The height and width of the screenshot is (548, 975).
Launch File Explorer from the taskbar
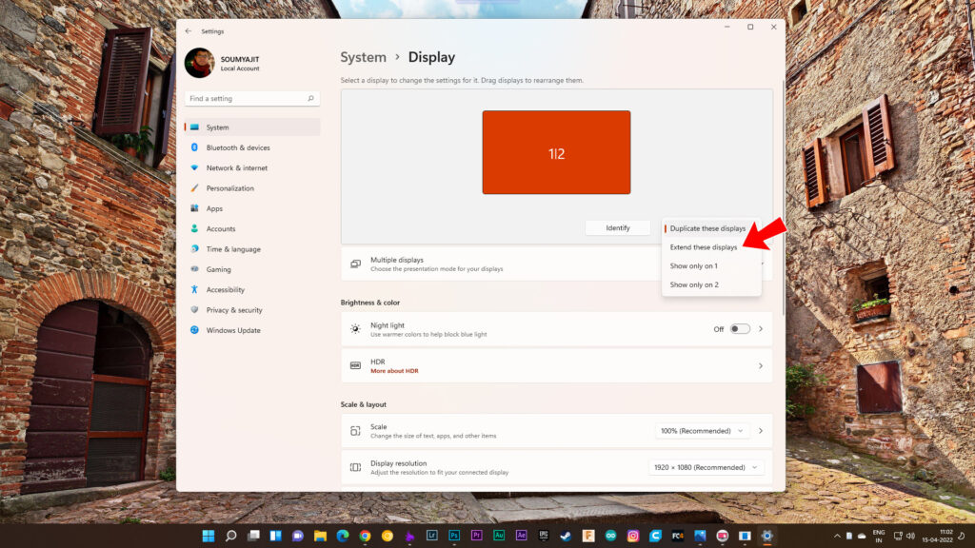[x=320, y=536]
